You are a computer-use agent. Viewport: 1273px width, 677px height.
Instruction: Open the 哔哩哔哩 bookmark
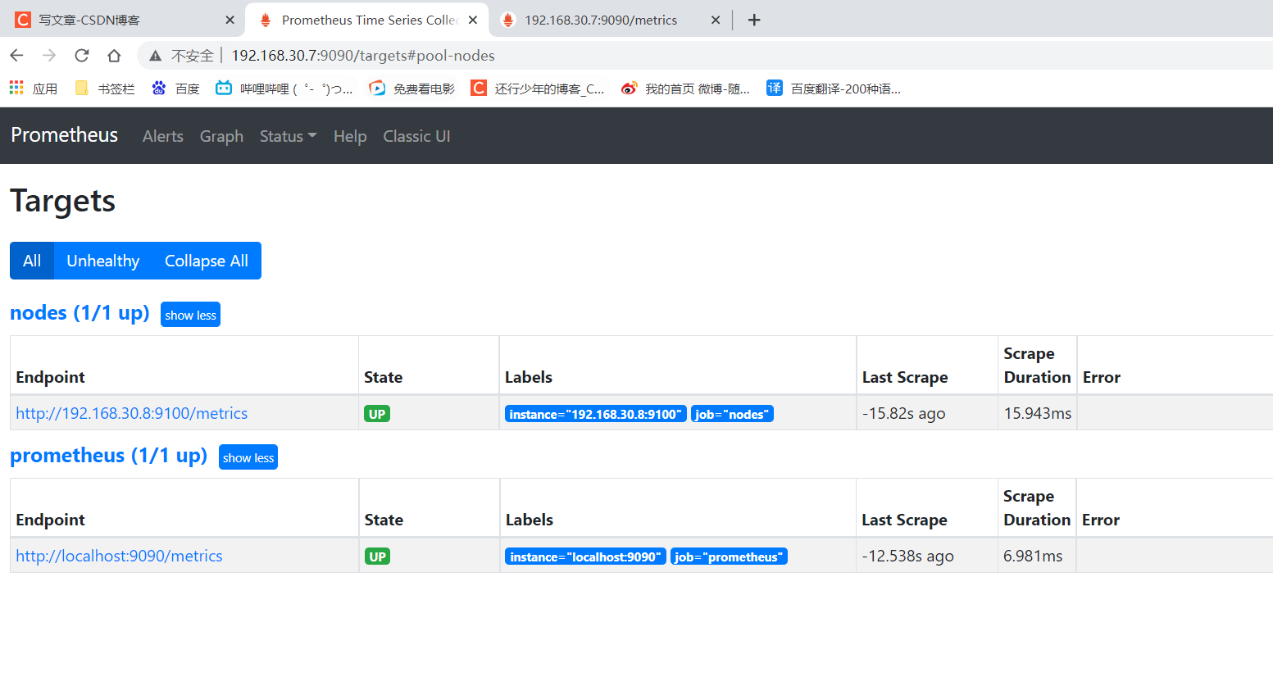point(284,89)
